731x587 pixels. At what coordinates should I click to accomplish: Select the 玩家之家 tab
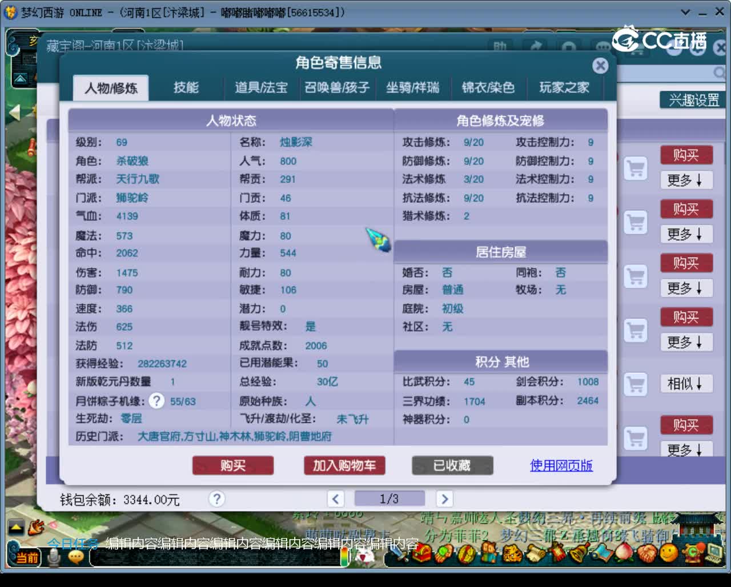click(564, 87)
